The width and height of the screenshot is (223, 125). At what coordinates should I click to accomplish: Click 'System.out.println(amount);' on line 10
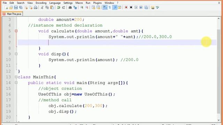point(83,60)
